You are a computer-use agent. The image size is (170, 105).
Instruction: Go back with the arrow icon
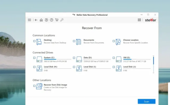(36, 20)
